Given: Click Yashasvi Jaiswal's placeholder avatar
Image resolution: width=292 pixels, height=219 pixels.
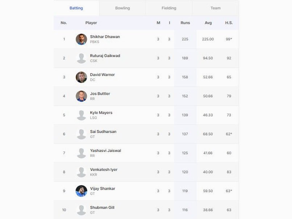Looking at the screenshot, I should 81,153.
